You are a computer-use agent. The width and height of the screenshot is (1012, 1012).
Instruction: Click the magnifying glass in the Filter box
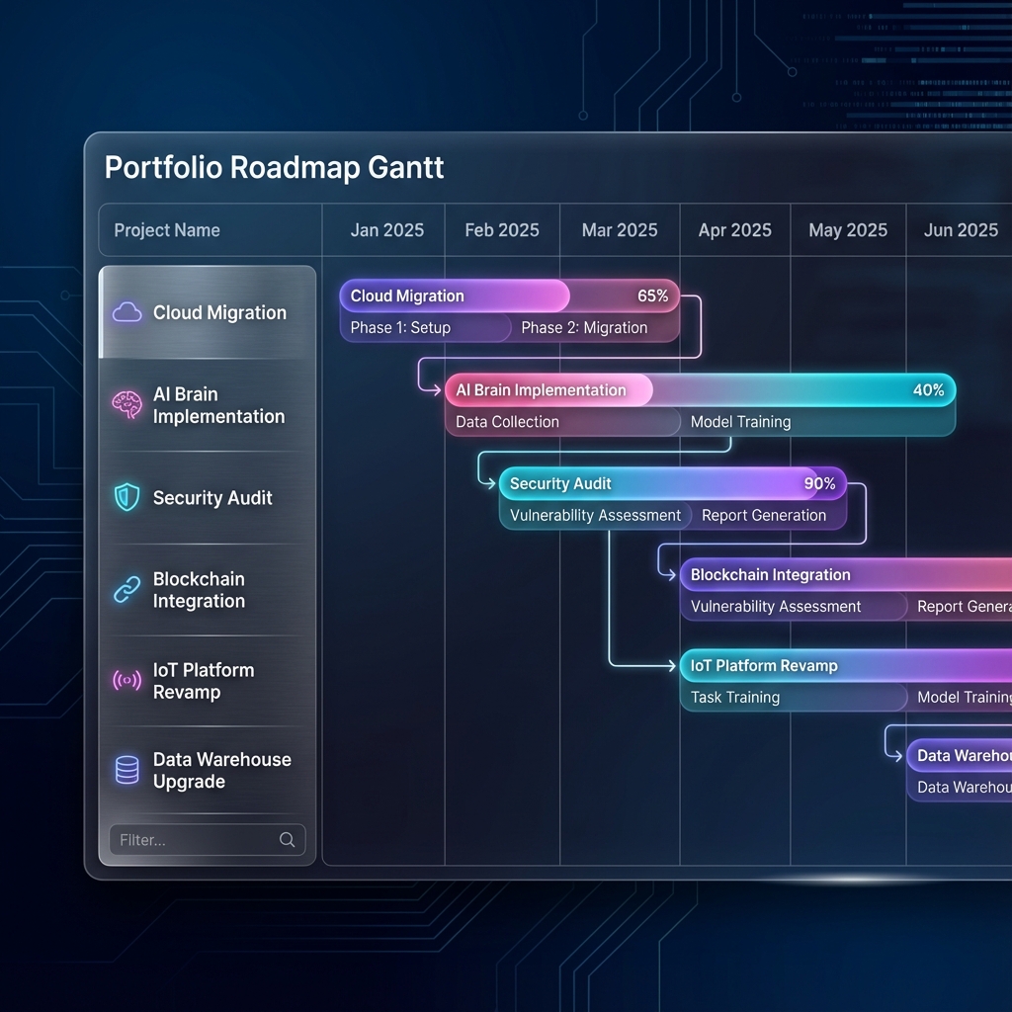(287, 839)
